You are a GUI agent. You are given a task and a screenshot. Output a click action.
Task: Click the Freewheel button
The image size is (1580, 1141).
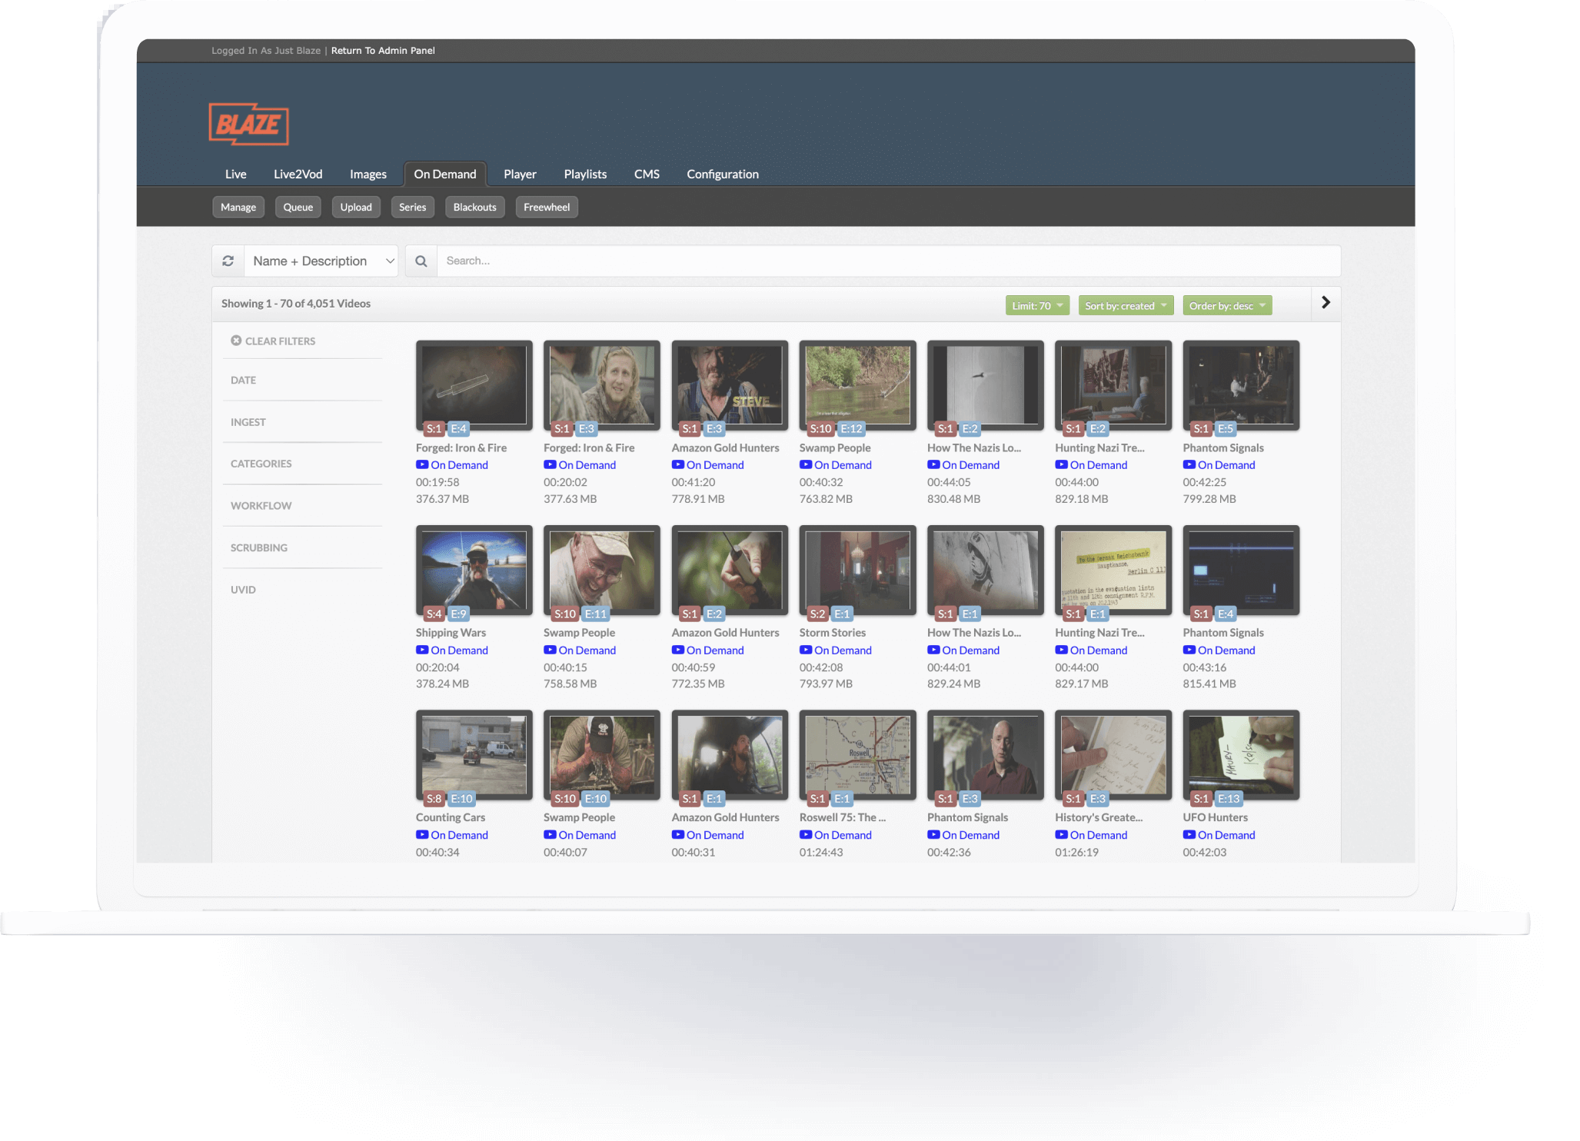pos(547,208)
